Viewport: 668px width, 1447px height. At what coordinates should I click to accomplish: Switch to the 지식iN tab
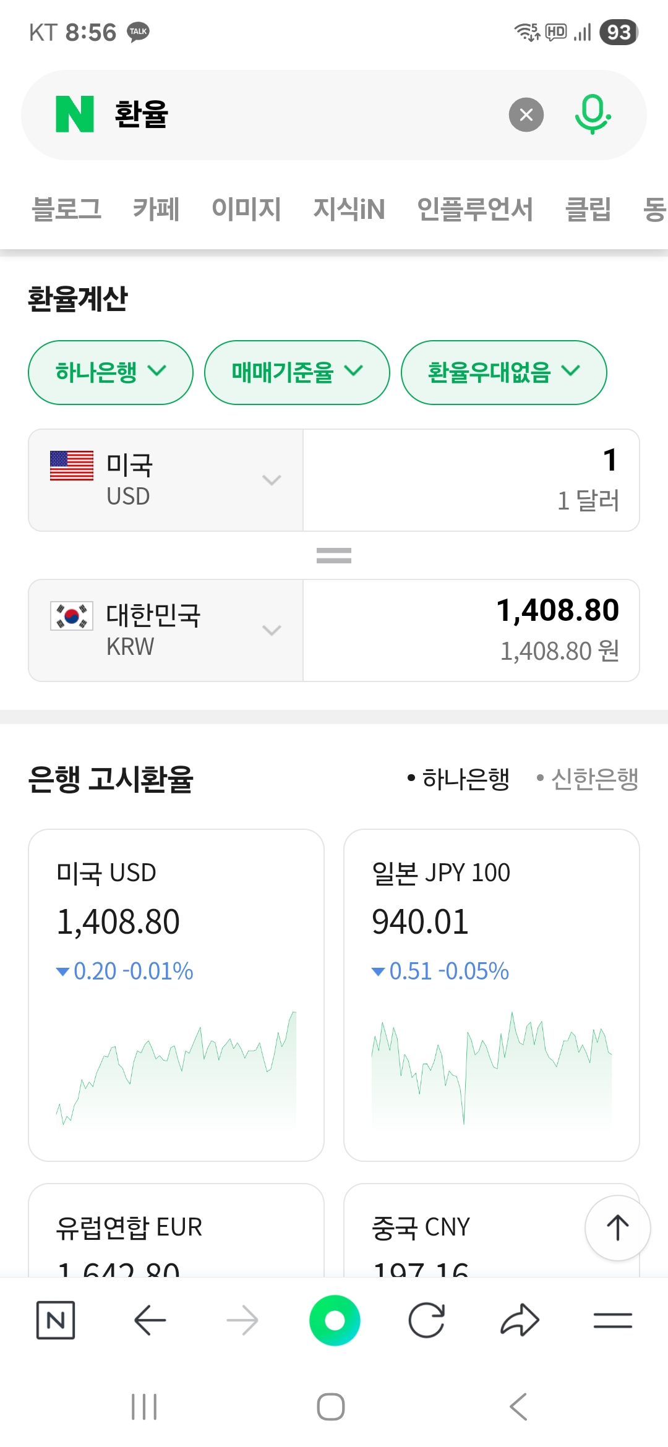pos(349,209)
